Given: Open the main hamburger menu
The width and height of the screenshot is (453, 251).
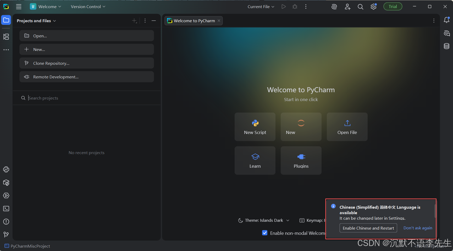Looking at the screenshot, I should pyautogui.click(x=19, y=7).
